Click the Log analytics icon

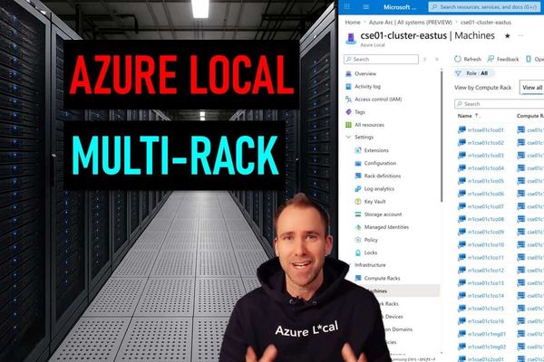tap(358, 189)
